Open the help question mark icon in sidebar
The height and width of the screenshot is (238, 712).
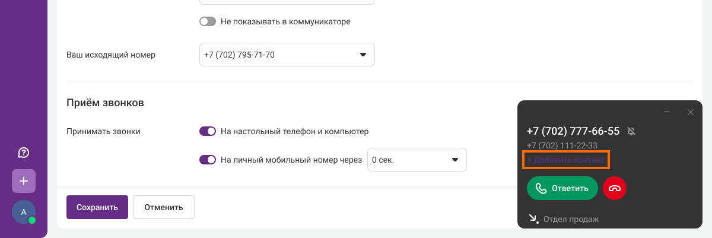tap(24, 153)
